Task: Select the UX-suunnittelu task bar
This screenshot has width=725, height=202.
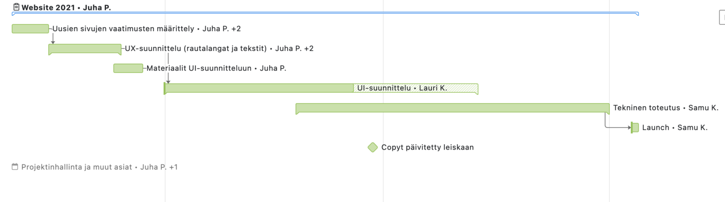Action: click(x=85, y=48)
